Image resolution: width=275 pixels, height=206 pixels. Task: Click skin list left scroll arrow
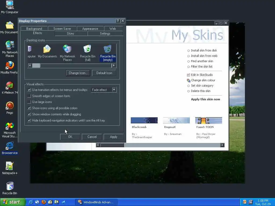(98, 145)
